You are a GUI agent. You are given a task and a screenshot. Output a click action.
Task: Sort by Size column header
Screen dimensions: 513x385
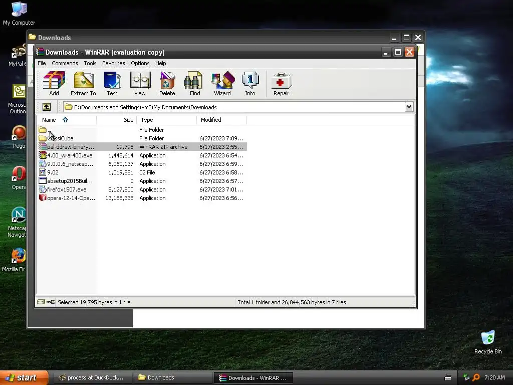coord(116,120)
